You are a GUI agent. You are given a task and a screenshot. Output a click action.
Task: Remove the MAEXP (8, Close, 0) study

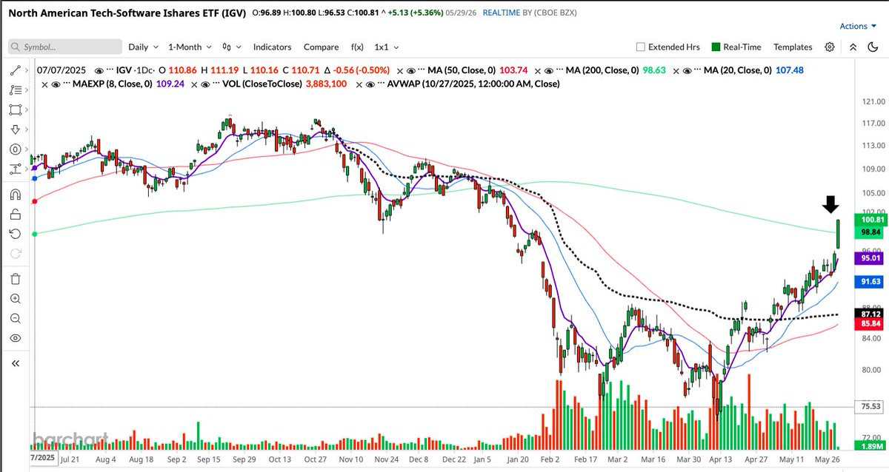45,84
